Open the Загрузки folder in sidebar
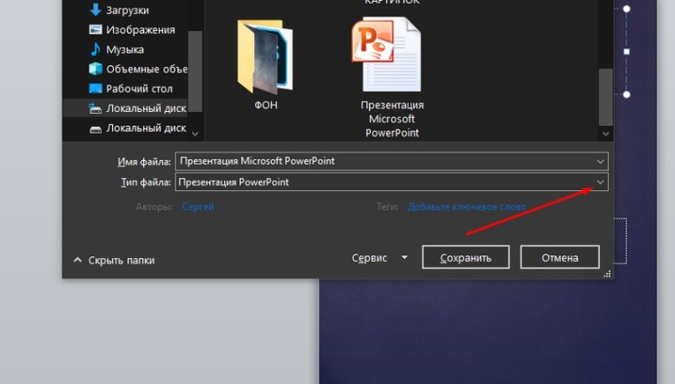The image size is (675, 384). 127,10
